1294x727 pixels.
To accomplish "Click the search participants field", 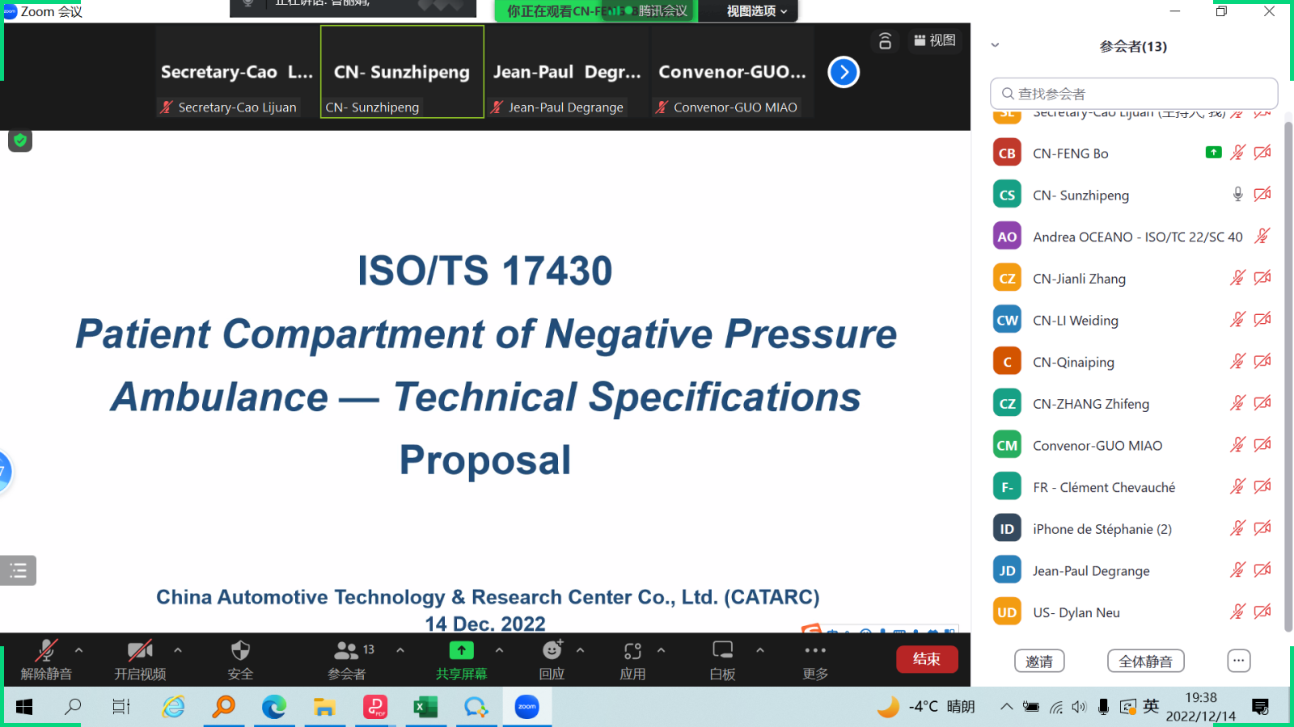I will 1134,94.
